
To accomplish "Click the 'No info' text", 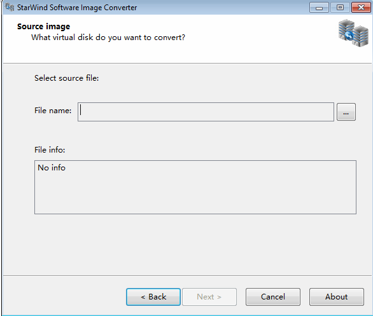I will [x=52, y=168].
